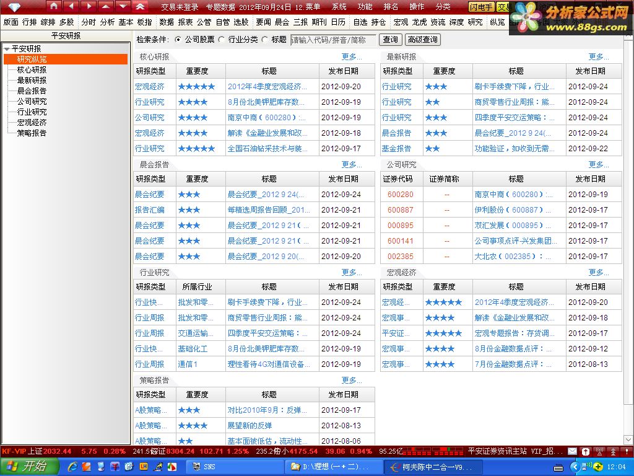
Task: Open report 全国石油钻采技术与装...
Action: 267,149
